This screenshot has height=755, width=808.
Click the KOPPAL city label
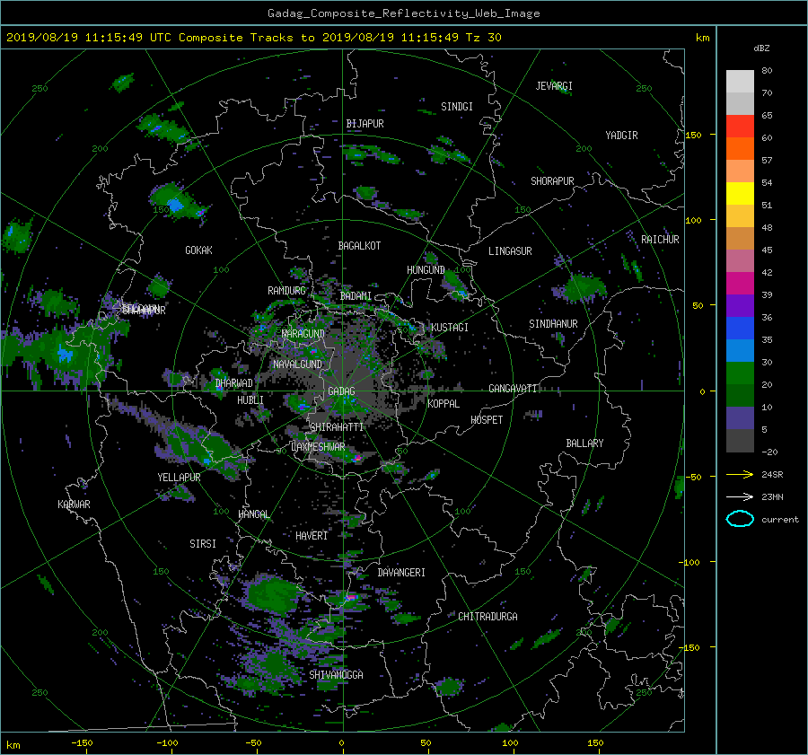point(444,404)
